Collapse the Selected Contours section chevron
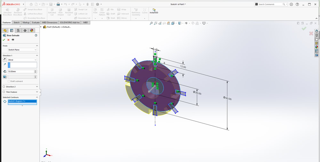The image size is (320, 162). 37,97
